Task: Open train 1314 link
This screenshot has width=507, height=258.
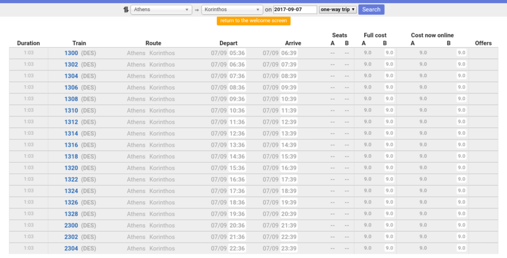Action: 71,134
